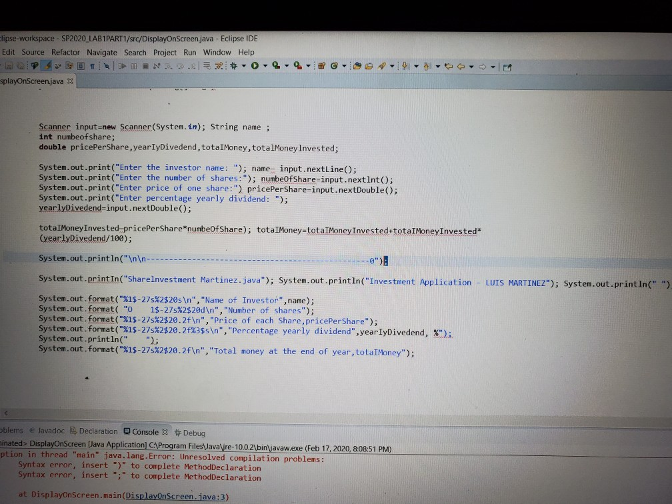Open Back history dropdown arrow

pos(471,67)
